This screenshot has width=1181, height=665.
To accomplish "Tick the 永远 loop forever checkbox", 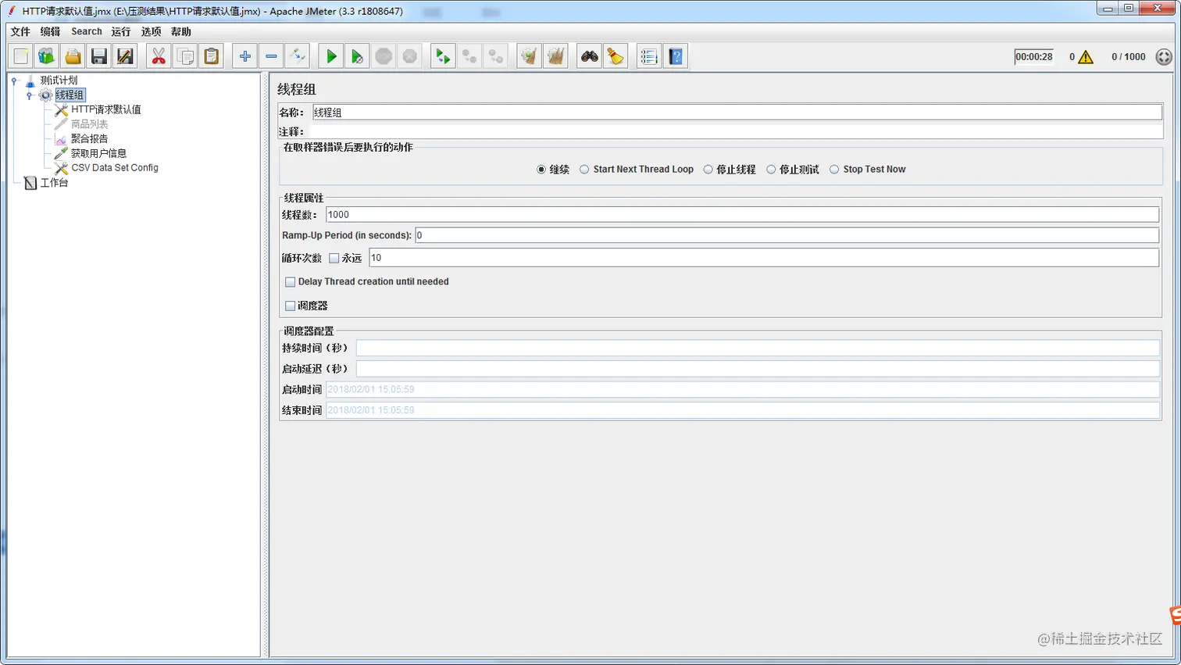I will pyautogui.click(x=334, y=258).
